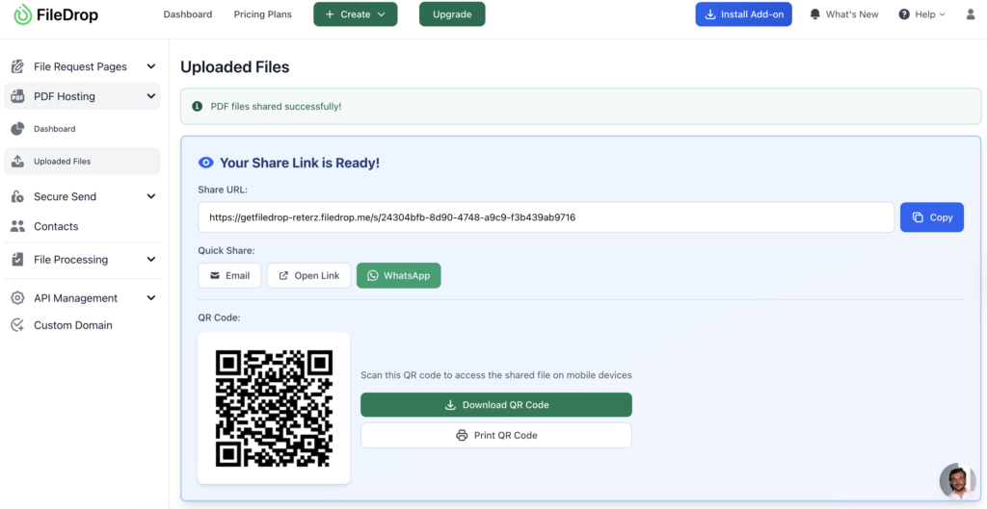Expand the Secure Send chevron
The image size is (987, 509).
151,196
